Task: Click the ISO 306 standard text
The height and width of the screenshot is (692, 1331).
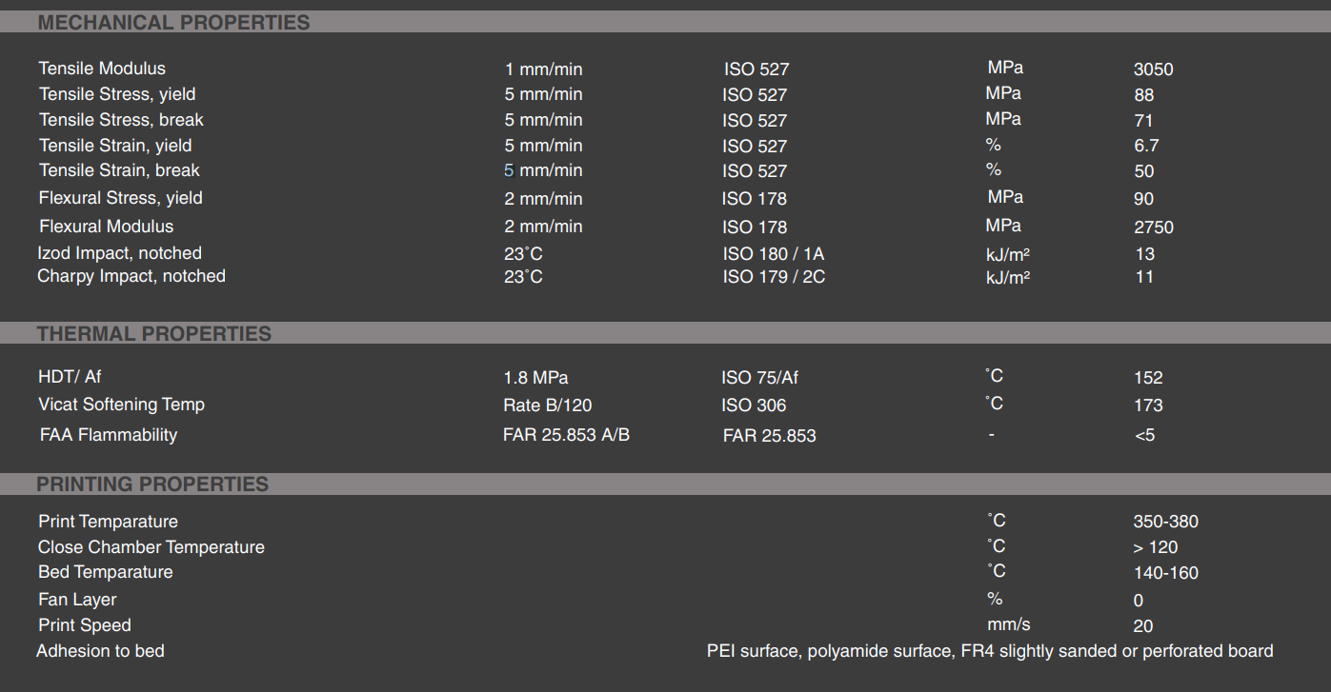Action: point(754,405)
